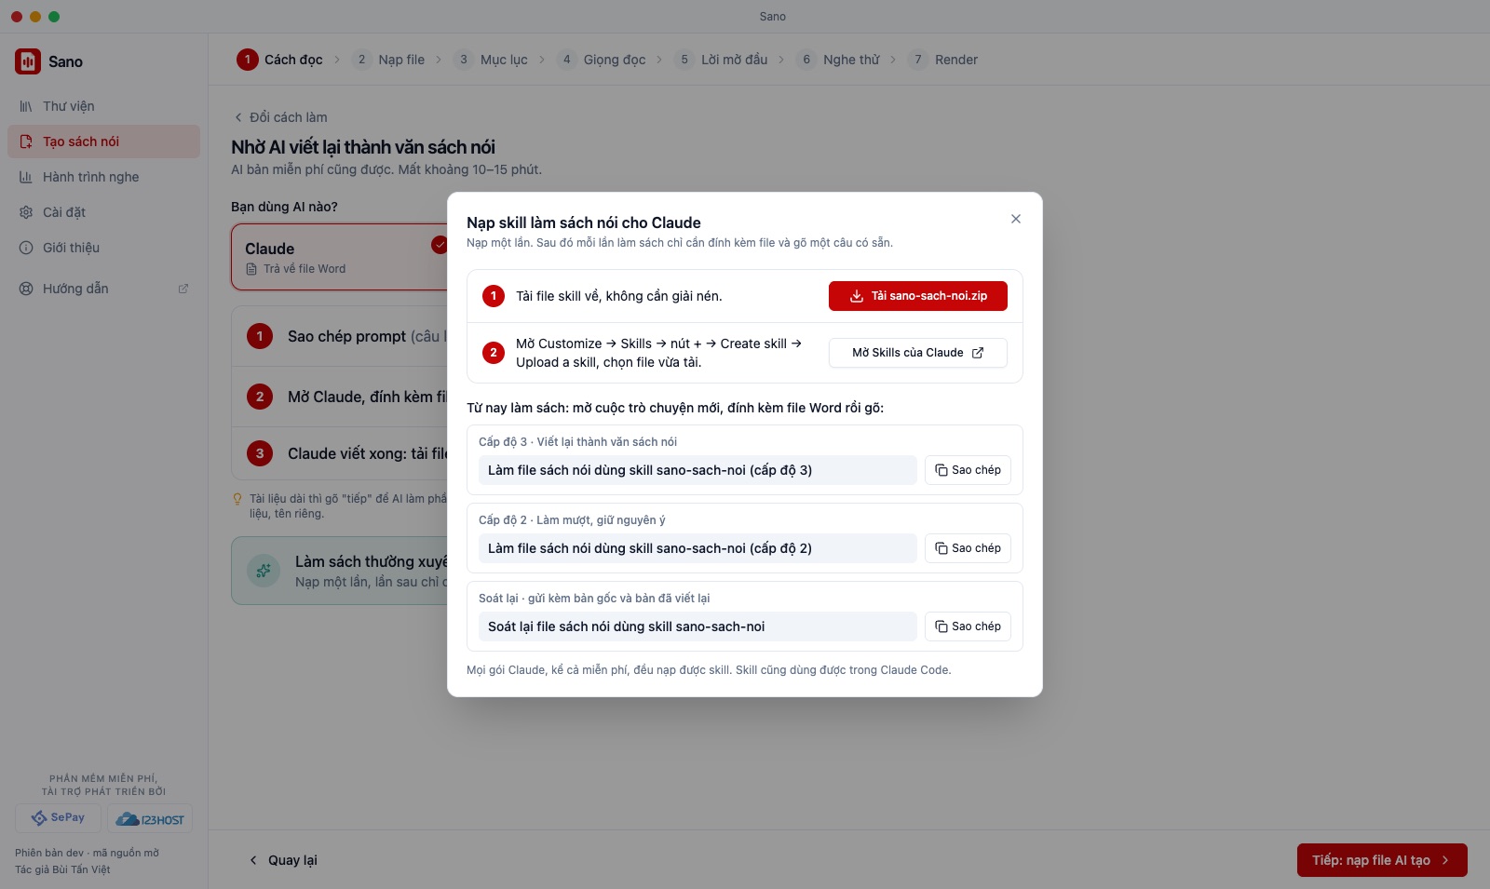Viewport: 1490px width, 889px height.
Task: Expand Mở Claude, đính kèm file row
Action: tap(340, 397)
